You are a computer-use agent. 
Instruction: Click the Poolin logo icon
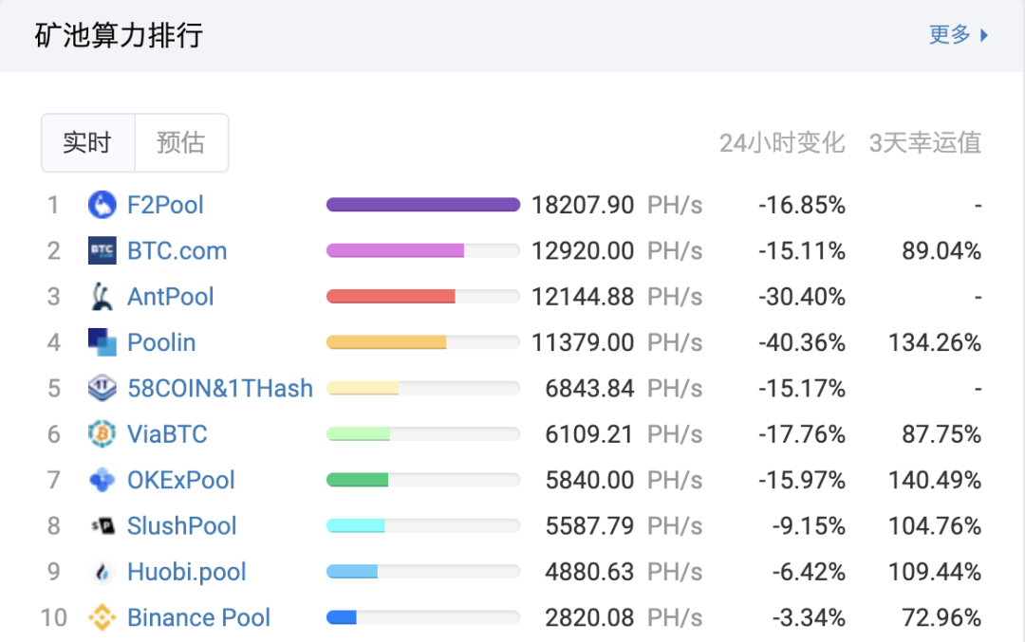pos(102,342)
